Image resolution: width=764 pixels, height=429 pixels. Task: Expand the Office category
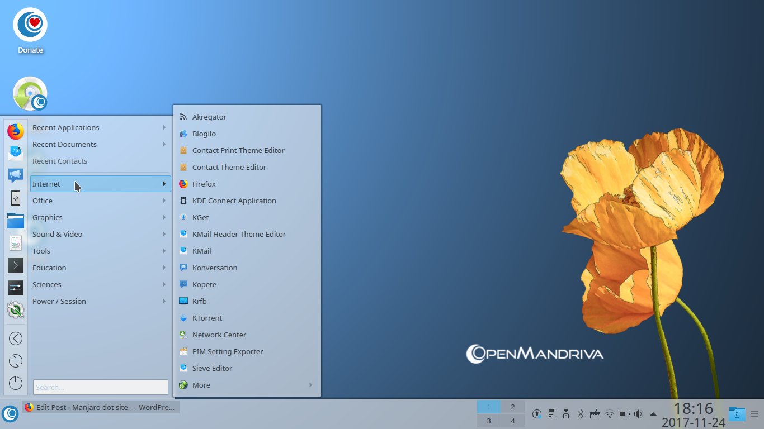[x=101, y=201]
